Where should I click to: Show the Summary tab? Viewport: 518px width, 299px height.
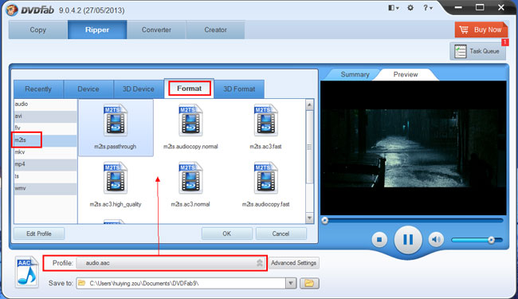pos(355,74)
